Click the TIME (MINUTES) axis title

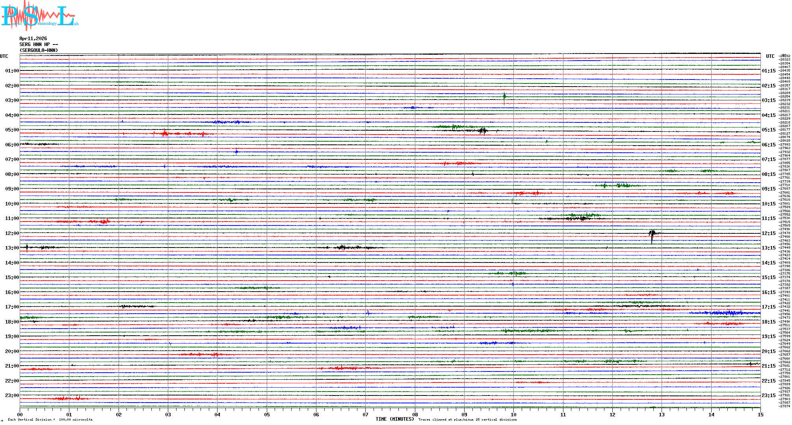(x=395, y=419)
